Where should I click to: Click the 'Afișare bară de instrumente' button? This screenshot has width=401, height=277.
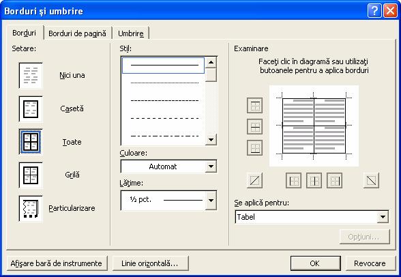pyautogui.click(x=56, y=263)
